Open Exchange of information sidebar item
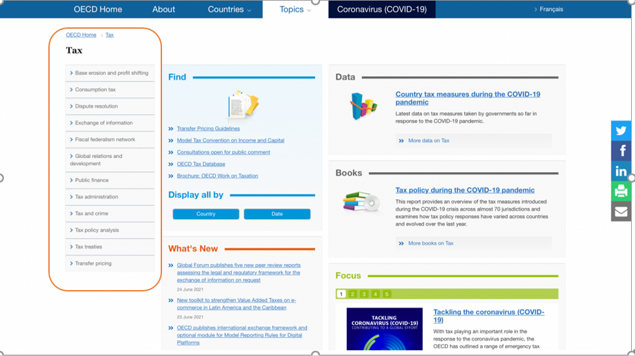Image resolution: width=635 pixels, height=356 pixels. pos(110,123)
